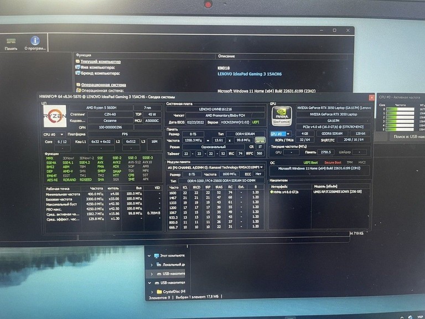Select the Текущий компьютер heading

(x=101, y=61)
